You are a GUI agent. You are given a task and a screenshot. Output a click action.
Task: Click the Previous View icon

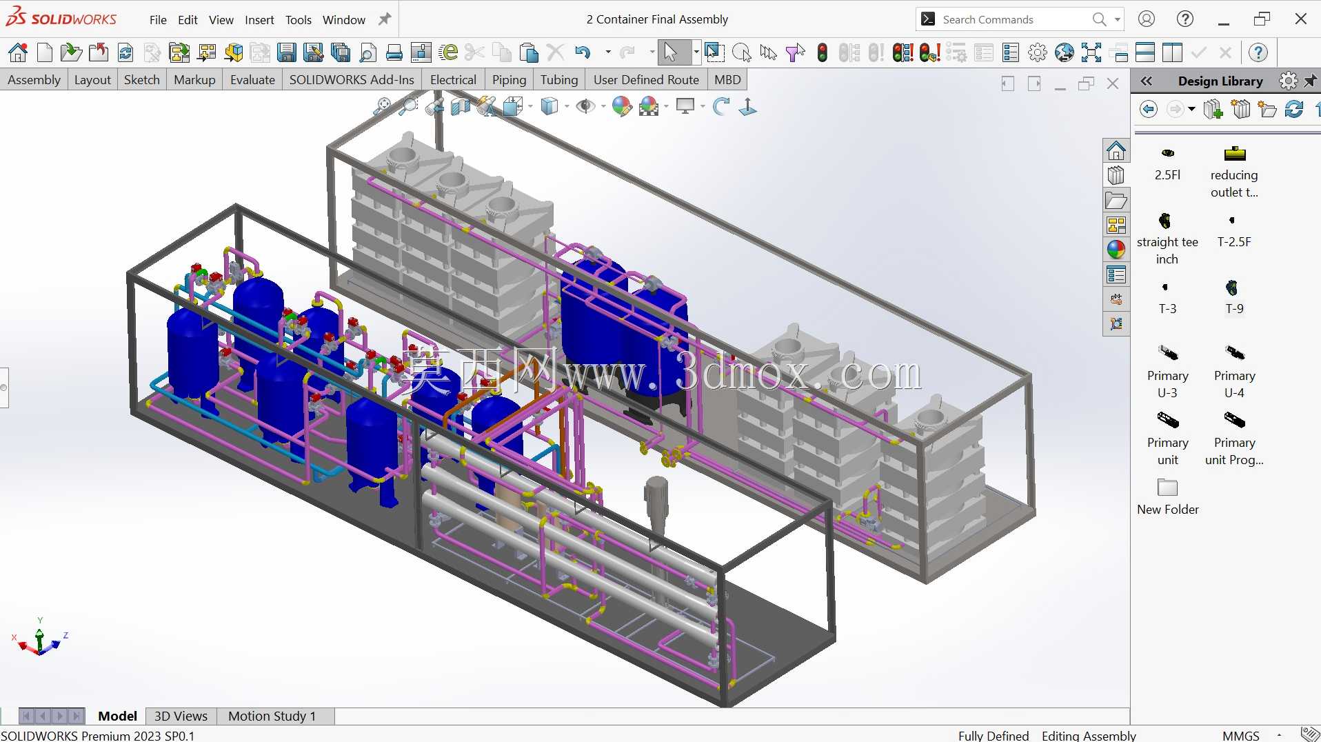(x=435, y=106)
